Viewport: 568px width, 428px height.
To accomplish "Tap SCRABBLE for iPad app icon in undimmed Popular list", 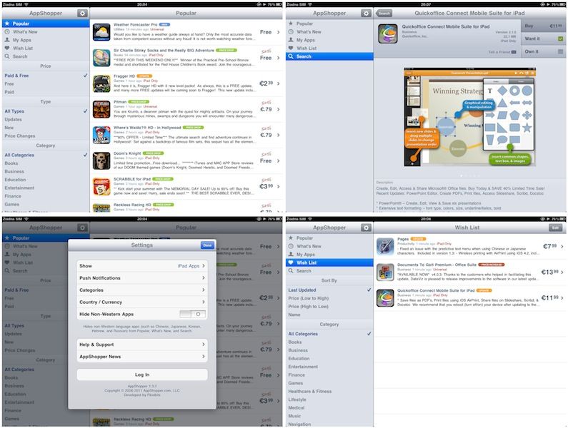I will (101, 186).
